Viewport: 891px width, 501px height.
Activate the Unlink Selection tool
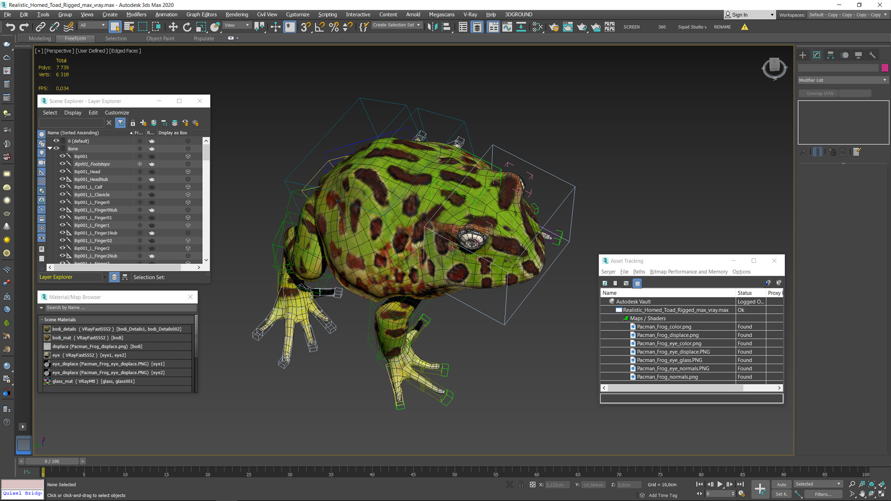(54, 27)
